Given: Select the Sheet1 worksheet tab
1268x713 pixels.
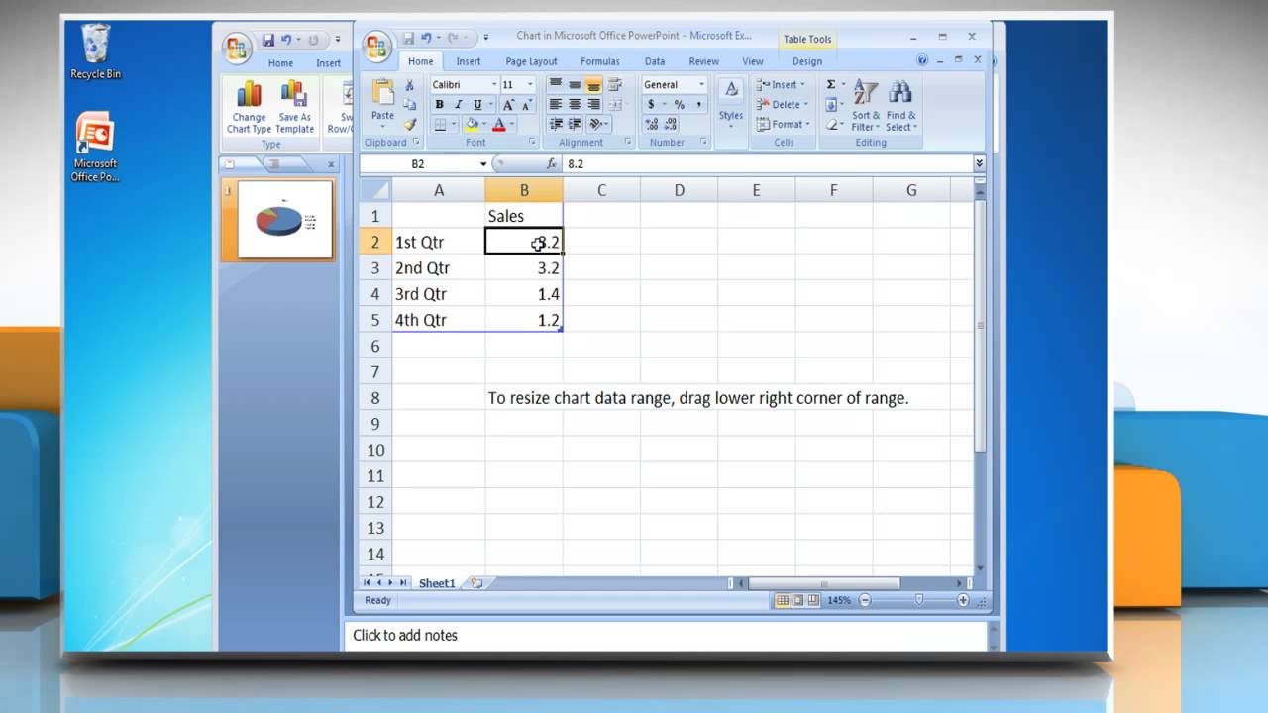Looking at the screenshot, I should [437, 583].
